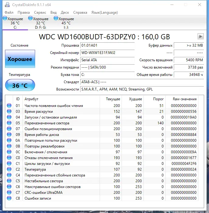
Task: Click status dot for attribute C4
Action: point(9,175)
